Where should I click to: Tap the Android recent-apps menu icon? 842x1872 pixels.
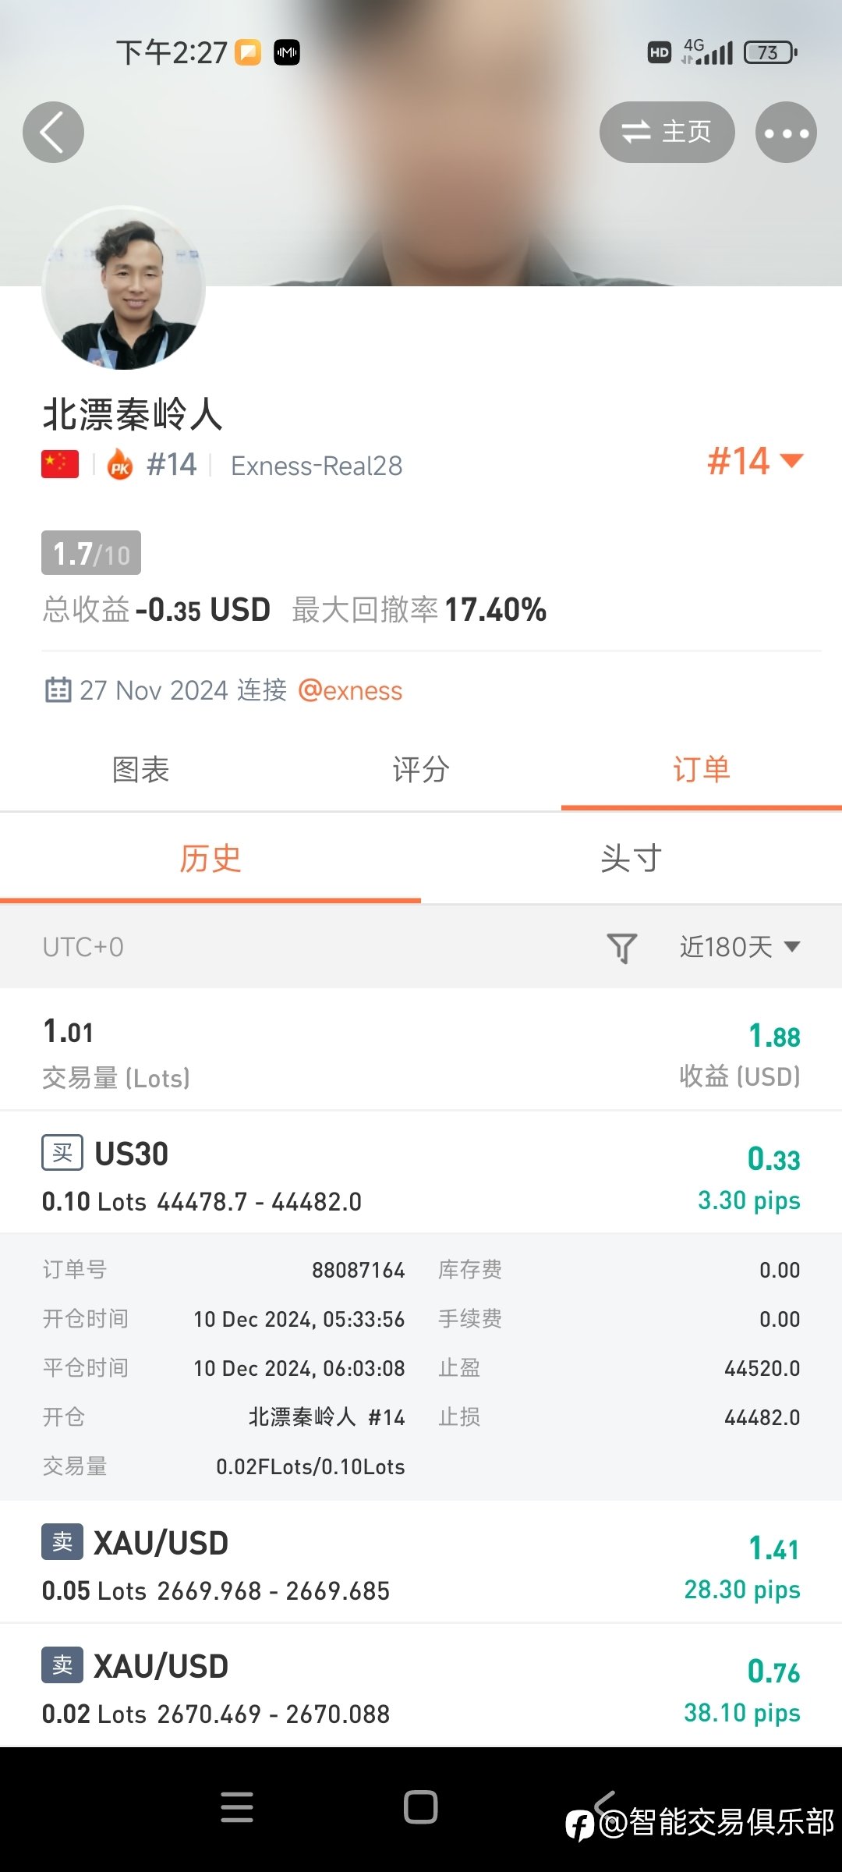click(x=237, y=1807)
